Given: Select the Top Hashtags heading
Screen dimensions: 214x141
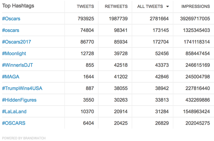Looking at the screenshot, I should (18, 6).
